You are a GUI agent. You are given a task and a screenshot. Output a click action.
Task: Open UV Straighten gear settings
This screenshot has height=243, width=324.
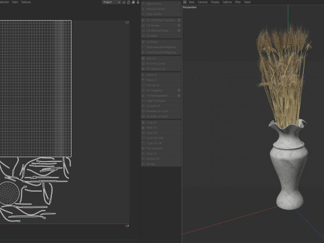click(x=179, y=90)
